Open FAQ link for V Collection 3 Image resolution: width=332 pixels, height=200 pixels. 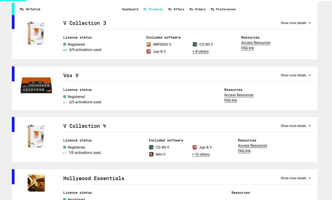[247, 48]
